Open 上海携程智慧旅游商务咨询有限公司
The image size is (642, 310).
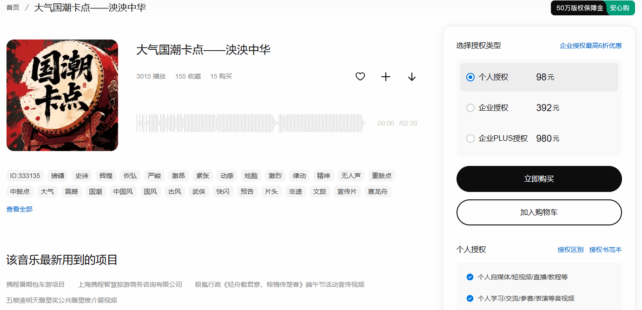130,284
